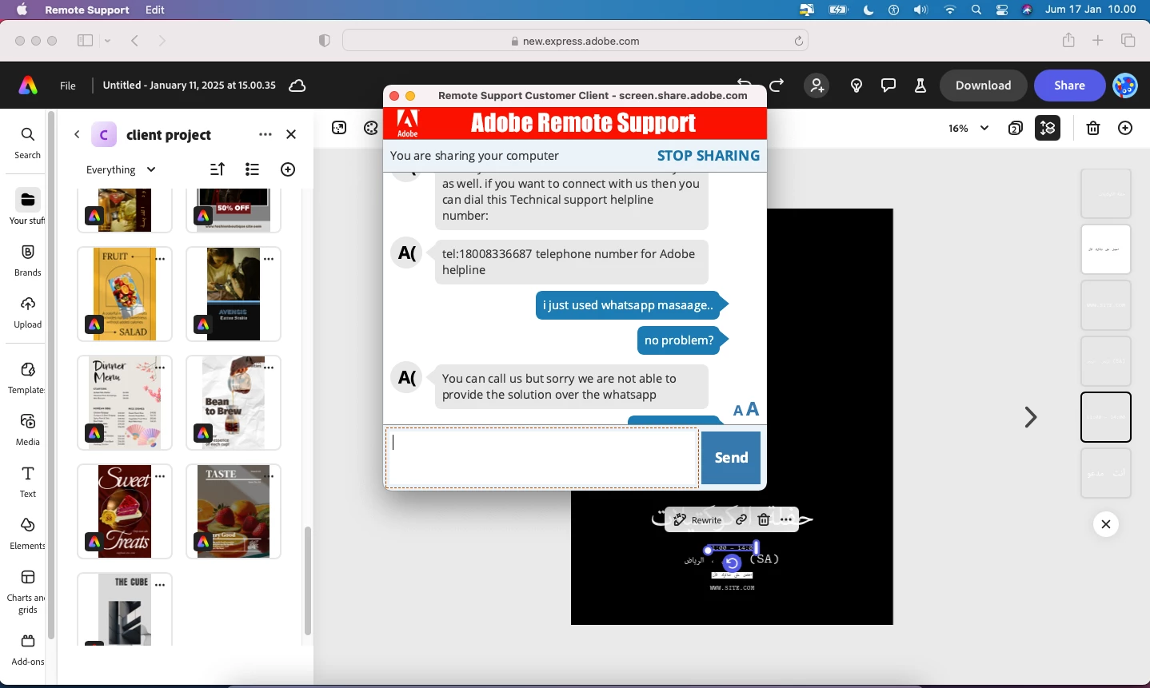Click user profile avatar
1150x688 pixels.
click(x=1125, y=86)
